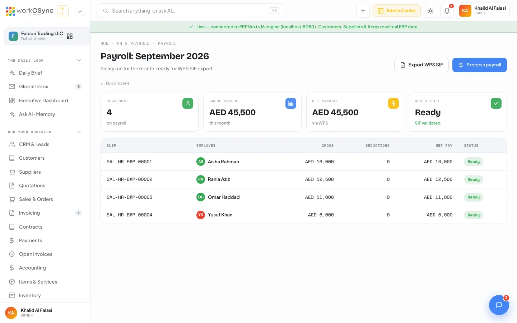Click the Payments dollar icon
Viewport: 517px width, 323px height.
12,240
